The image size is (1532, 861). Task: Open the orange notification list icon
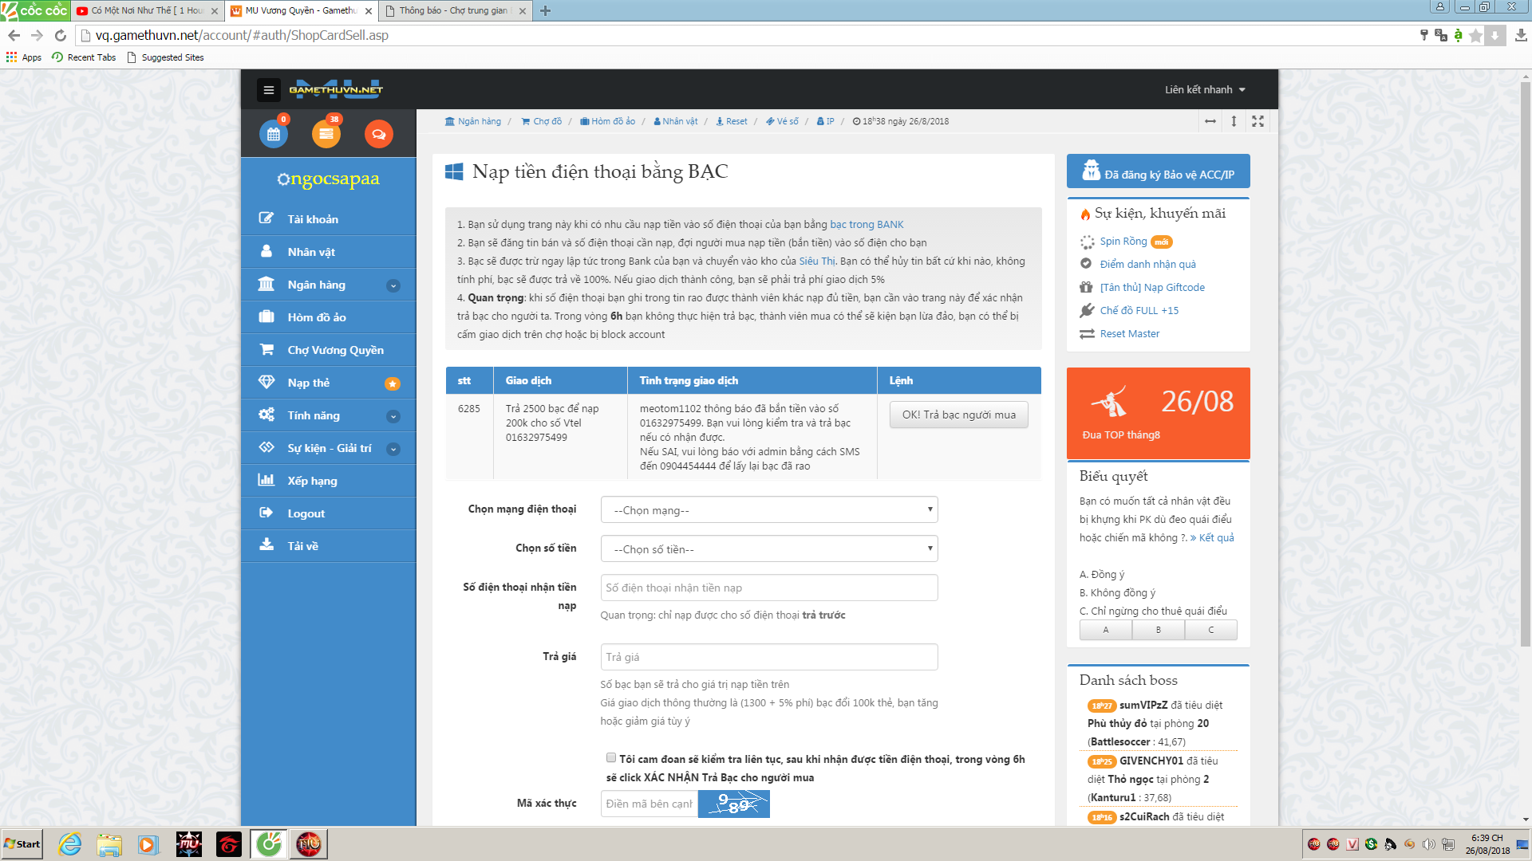326,134
